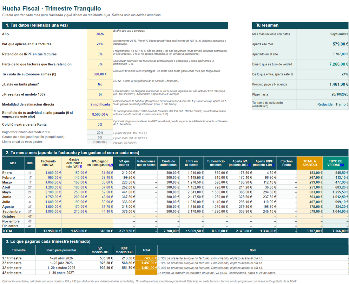This screenshot has height=284, width=349.
Task: Open the modelo 130 cell showing Sí
Action: (x=100, y=94)
